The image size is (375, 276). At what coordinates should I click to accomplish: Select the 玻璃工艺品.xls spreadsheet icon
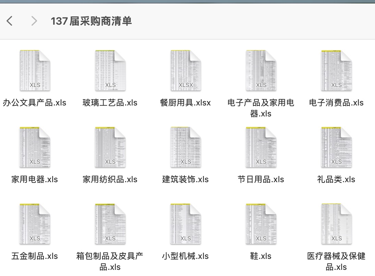[x=110, y=70]
